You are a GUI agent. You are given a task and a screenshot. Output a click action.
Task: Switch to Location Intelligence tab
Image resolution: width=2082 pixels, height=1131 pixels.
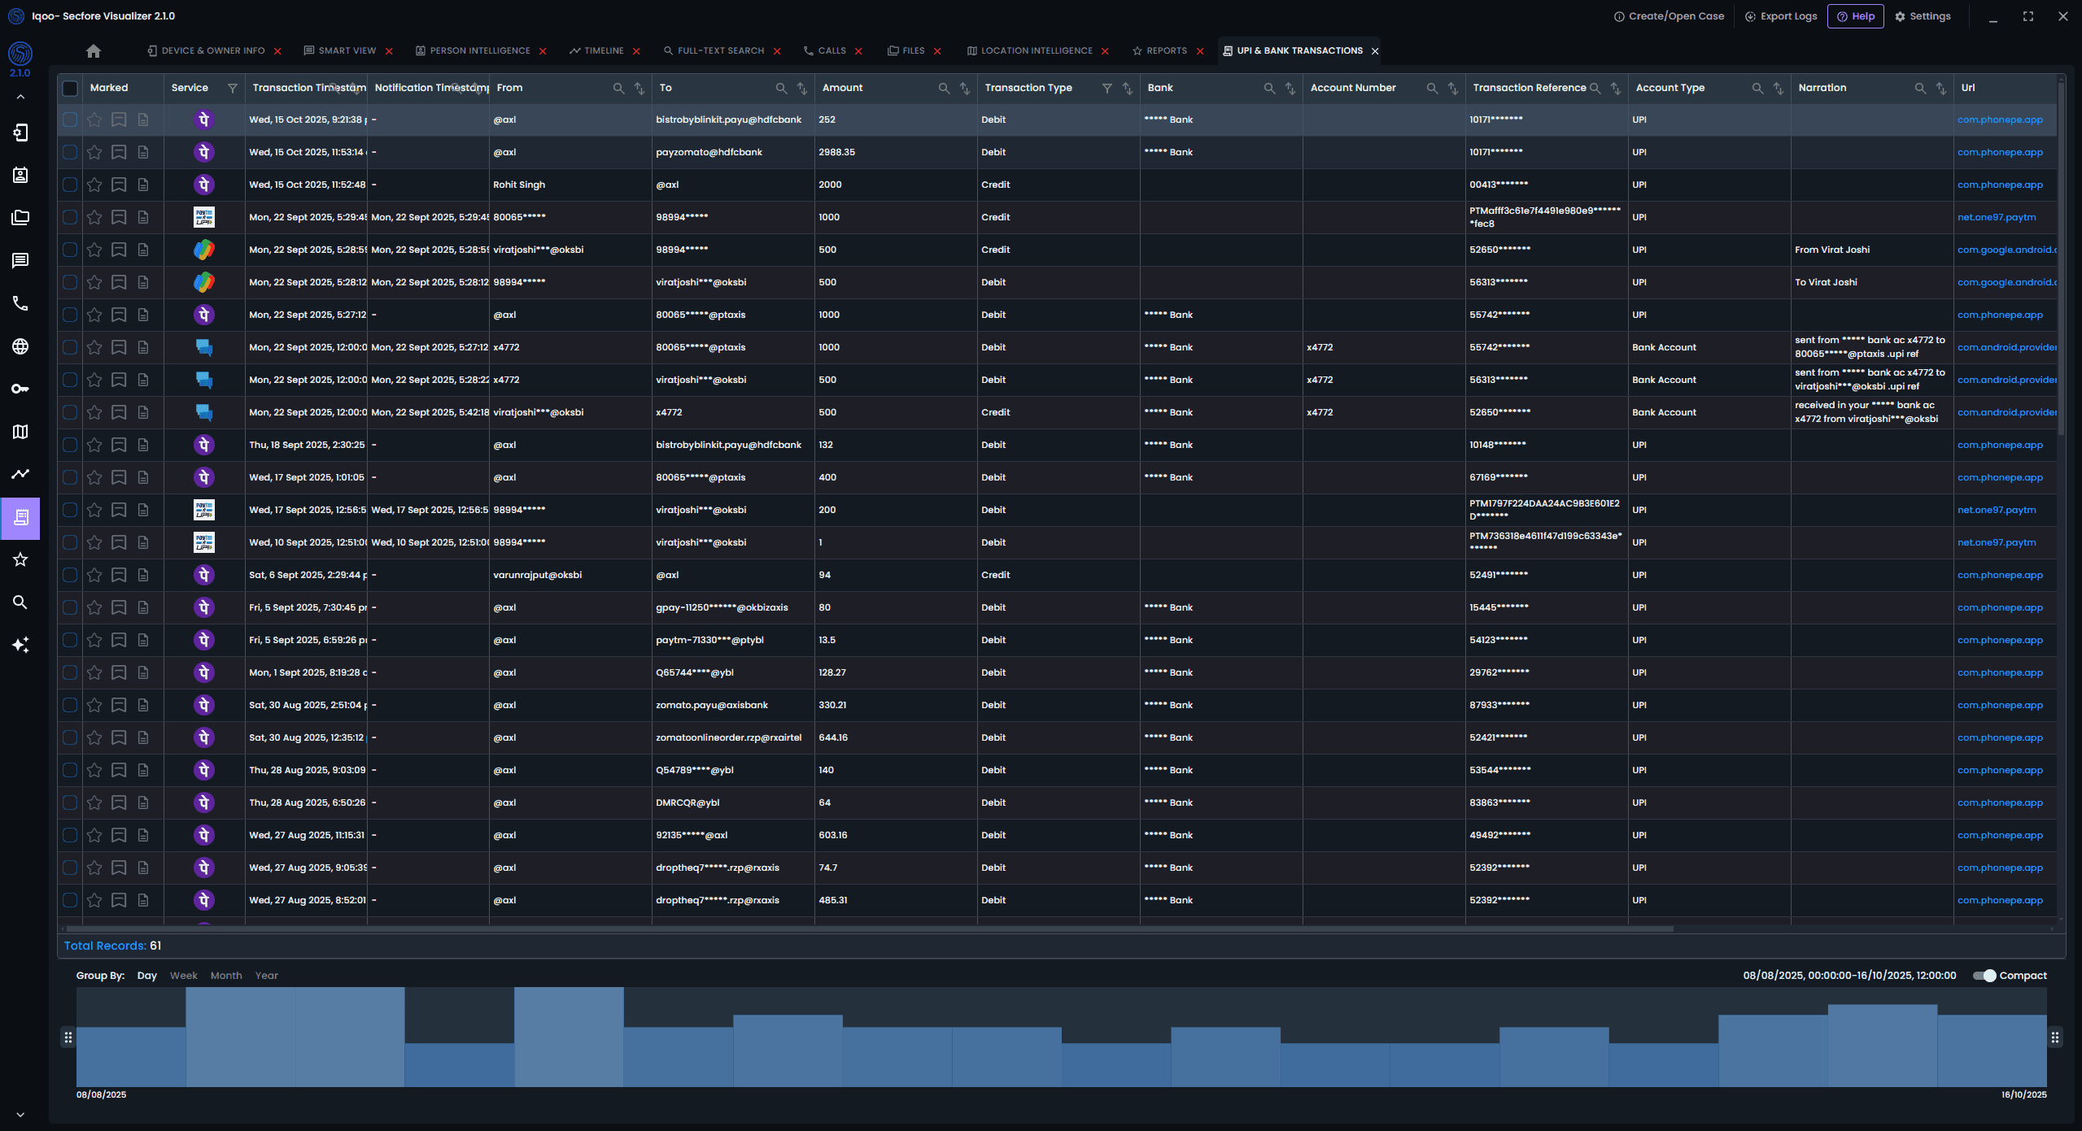coord(1036,50)
